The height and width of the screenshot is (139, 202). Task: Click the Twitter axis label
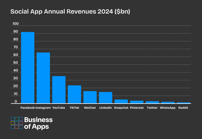click(152, 108)
